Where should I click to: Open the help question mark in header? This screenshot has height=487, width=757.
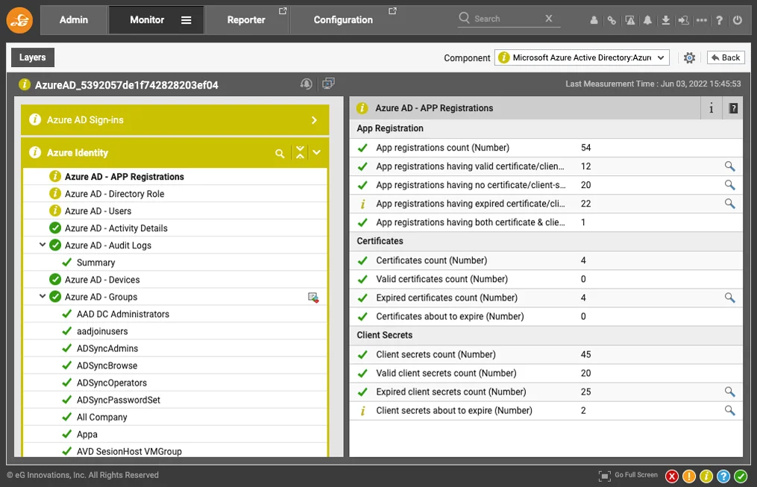click(720, 20)
